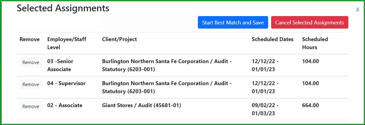Click the 664.00 scheduled hours value

[310, 105]
